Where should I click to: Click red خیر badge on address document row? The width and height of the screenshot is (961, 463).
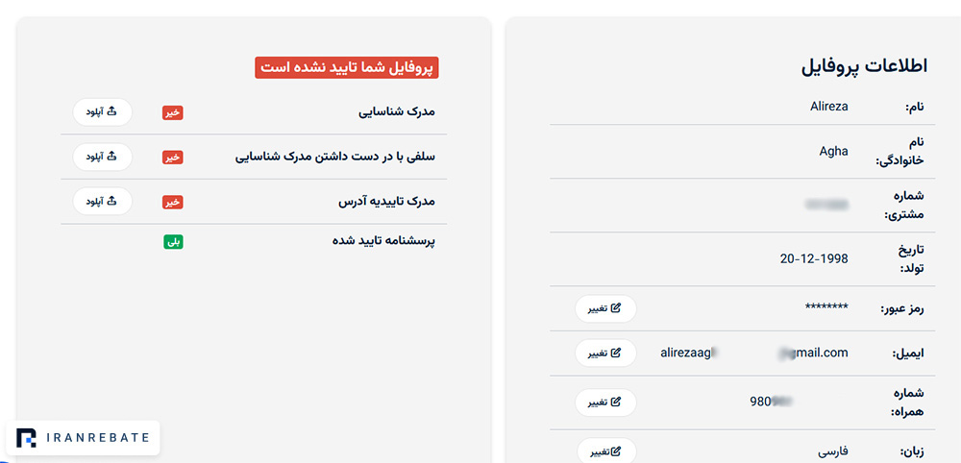coord(173,202)
